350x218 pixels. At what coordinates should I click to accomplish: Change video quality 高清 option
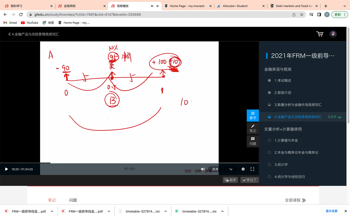click(215, 169)
